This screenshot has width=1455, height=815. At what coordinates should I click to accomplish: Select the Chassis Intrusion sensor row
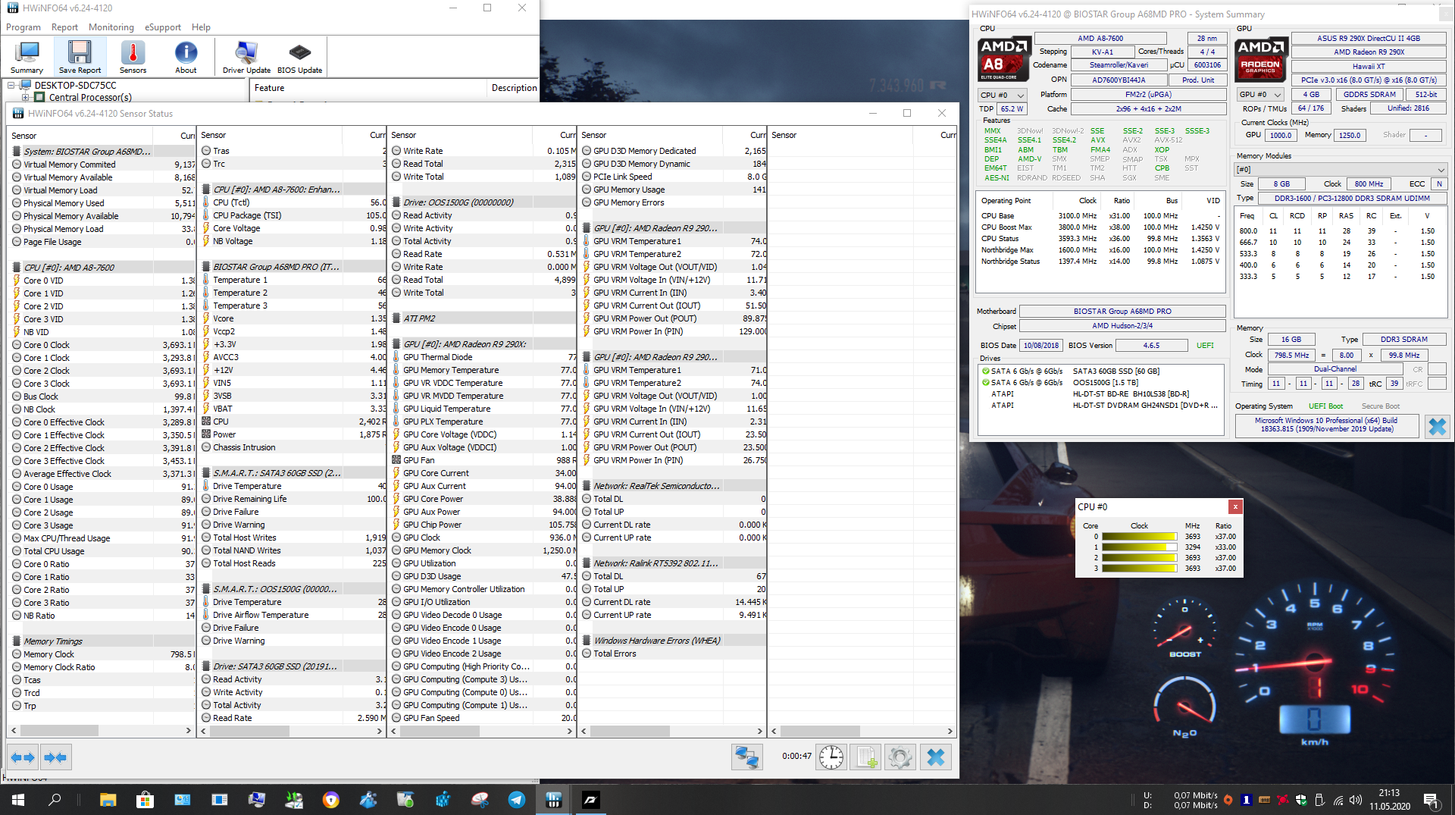(x=293, y=447)
